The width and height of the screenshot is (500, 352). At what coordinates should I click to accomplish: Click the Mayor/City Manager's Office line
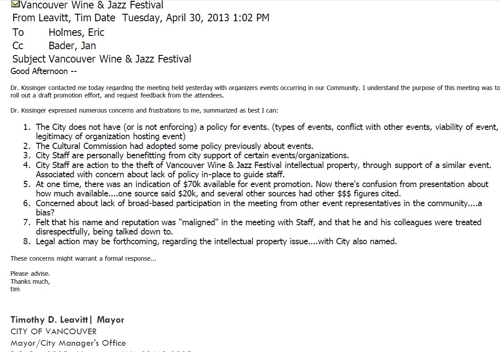[68, 344]
